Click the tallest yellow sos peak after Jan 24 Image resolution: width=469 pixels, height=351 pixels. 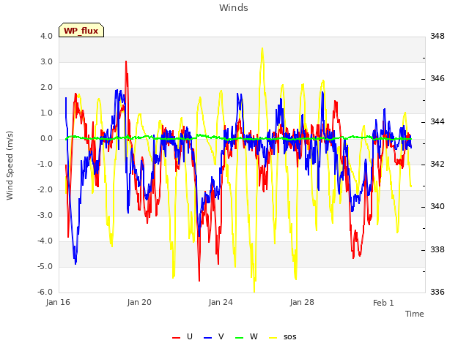pyautogui.click(x=262, y=48)
